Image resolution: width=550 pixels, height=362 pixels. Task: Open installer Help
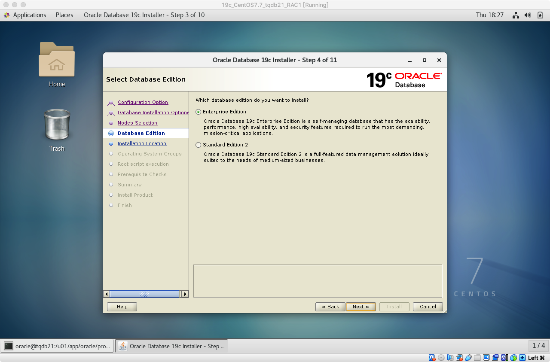click(x=122, y=307)
